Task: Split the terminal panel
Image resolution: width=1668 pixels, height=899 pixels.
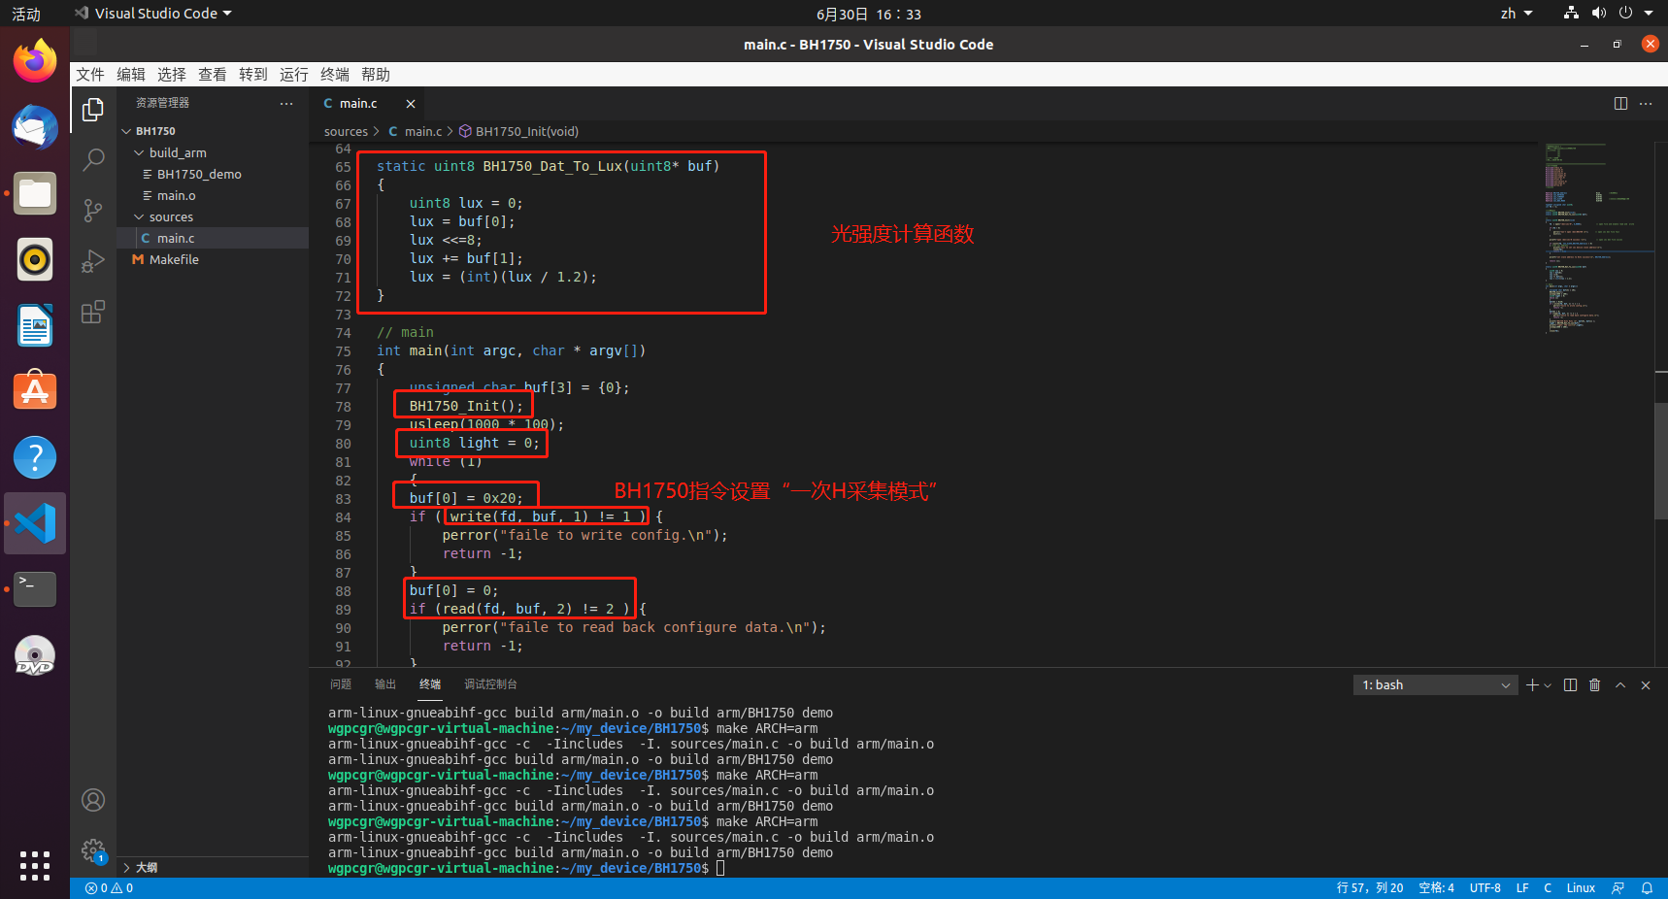Action: tap(1571, 685)
